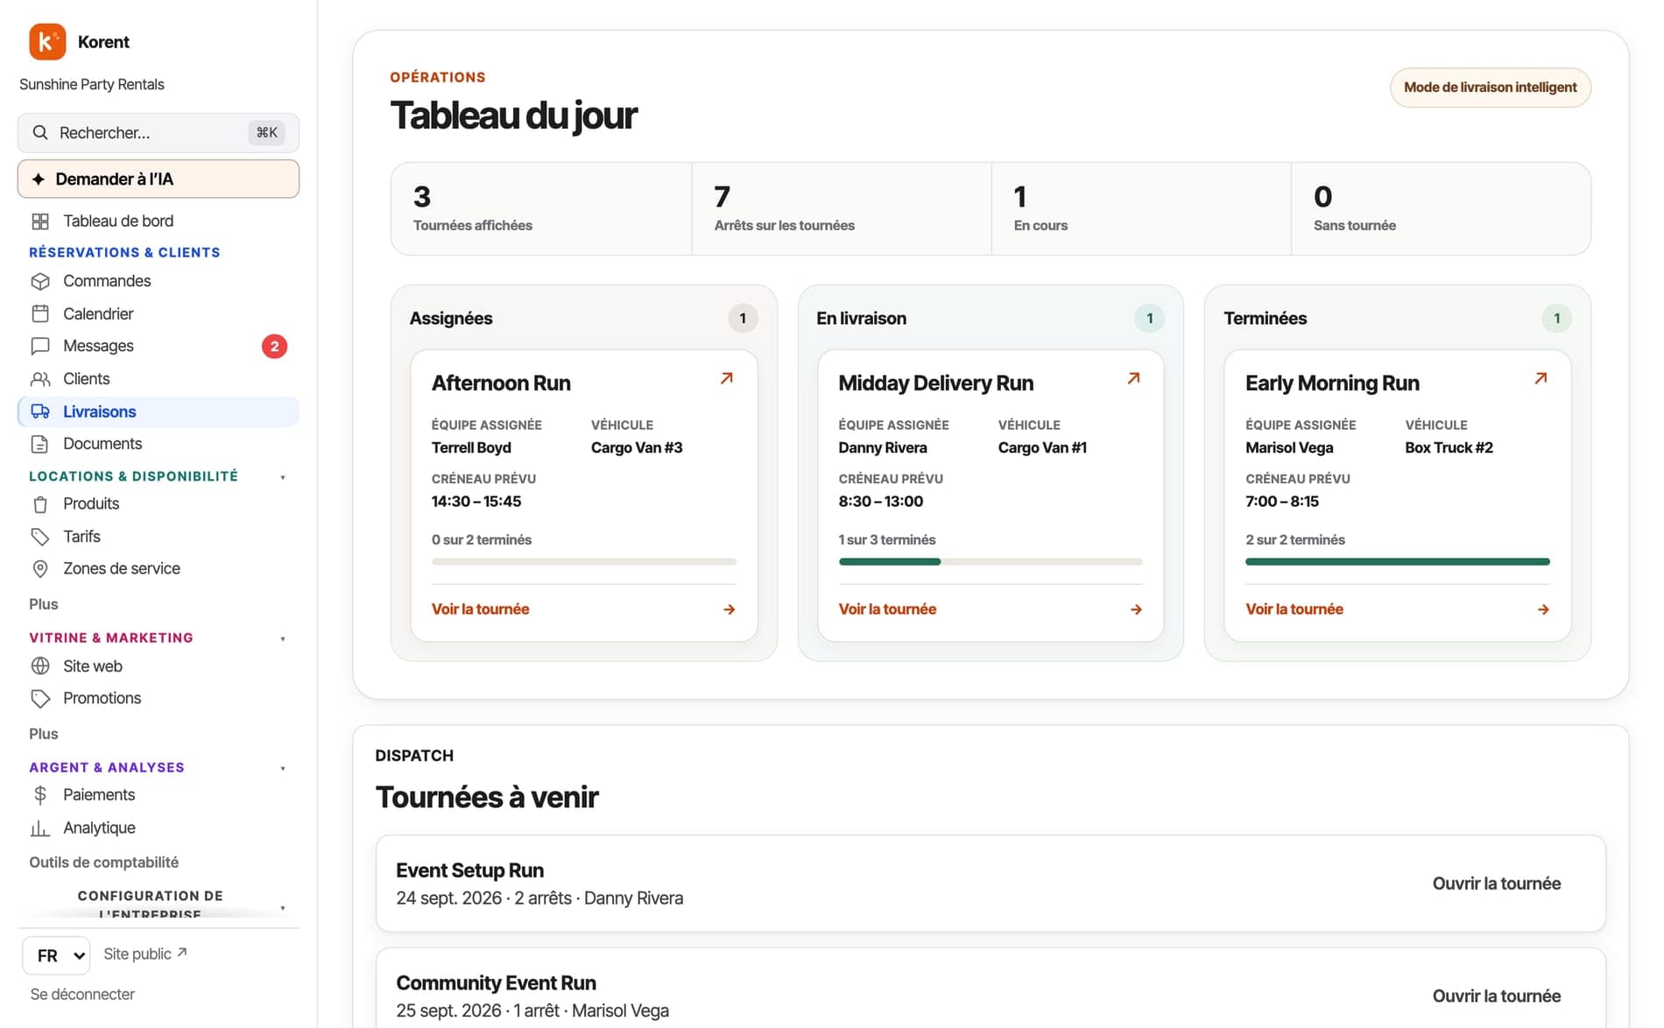Click the Commandes box icon
Screen dimensions: 1664x1028
point(40,281)
